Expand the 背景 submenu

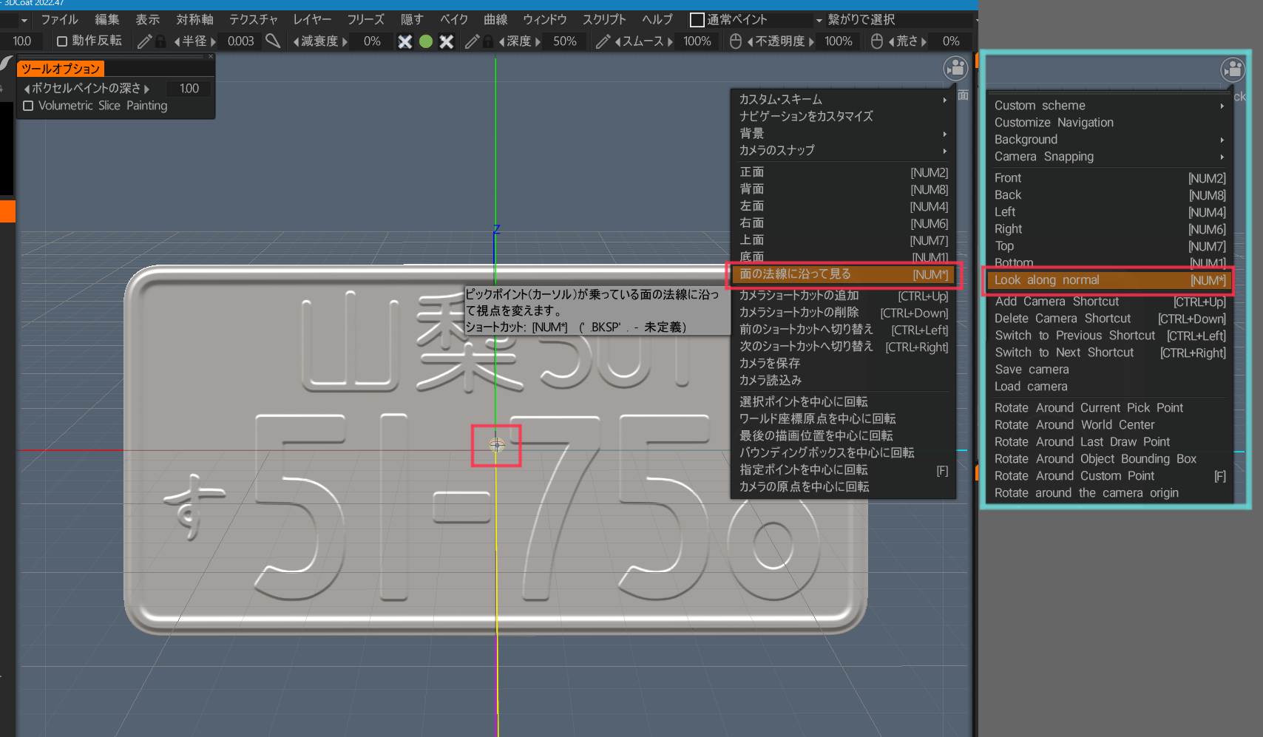843,133
